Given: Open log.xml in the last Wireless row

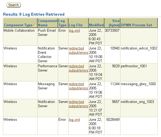Looking at the screenshot, I should (x=74, y=120).
